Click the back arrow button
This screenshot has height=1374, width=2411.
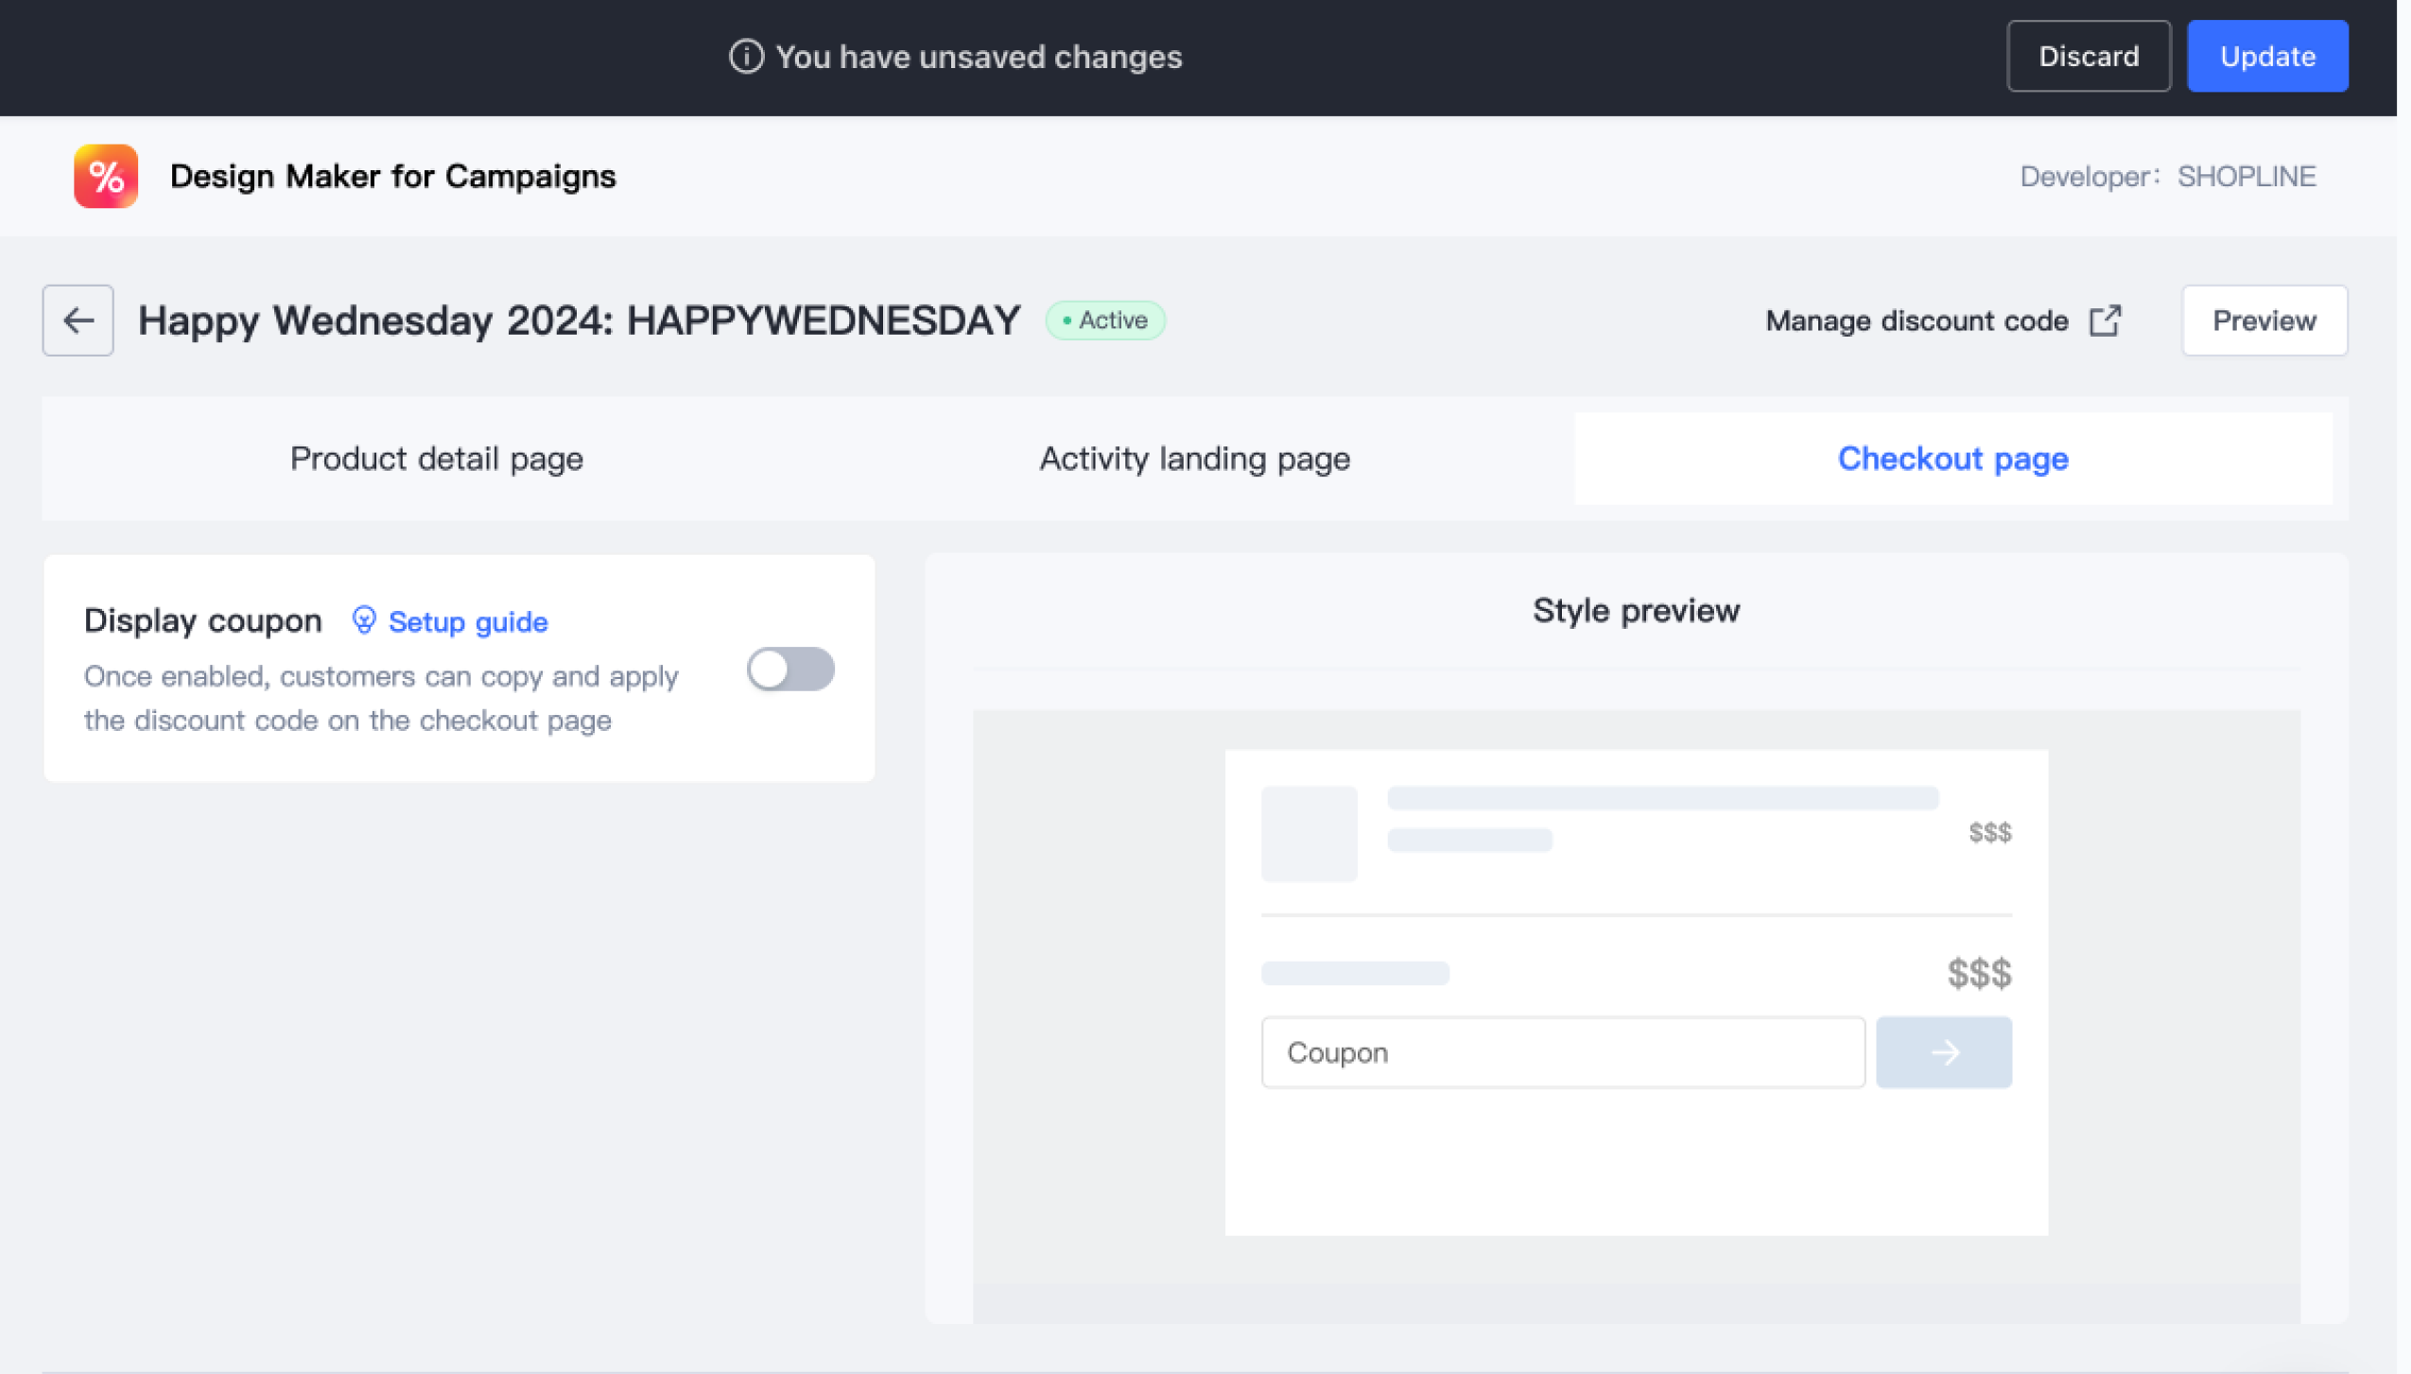click(78, 321)
